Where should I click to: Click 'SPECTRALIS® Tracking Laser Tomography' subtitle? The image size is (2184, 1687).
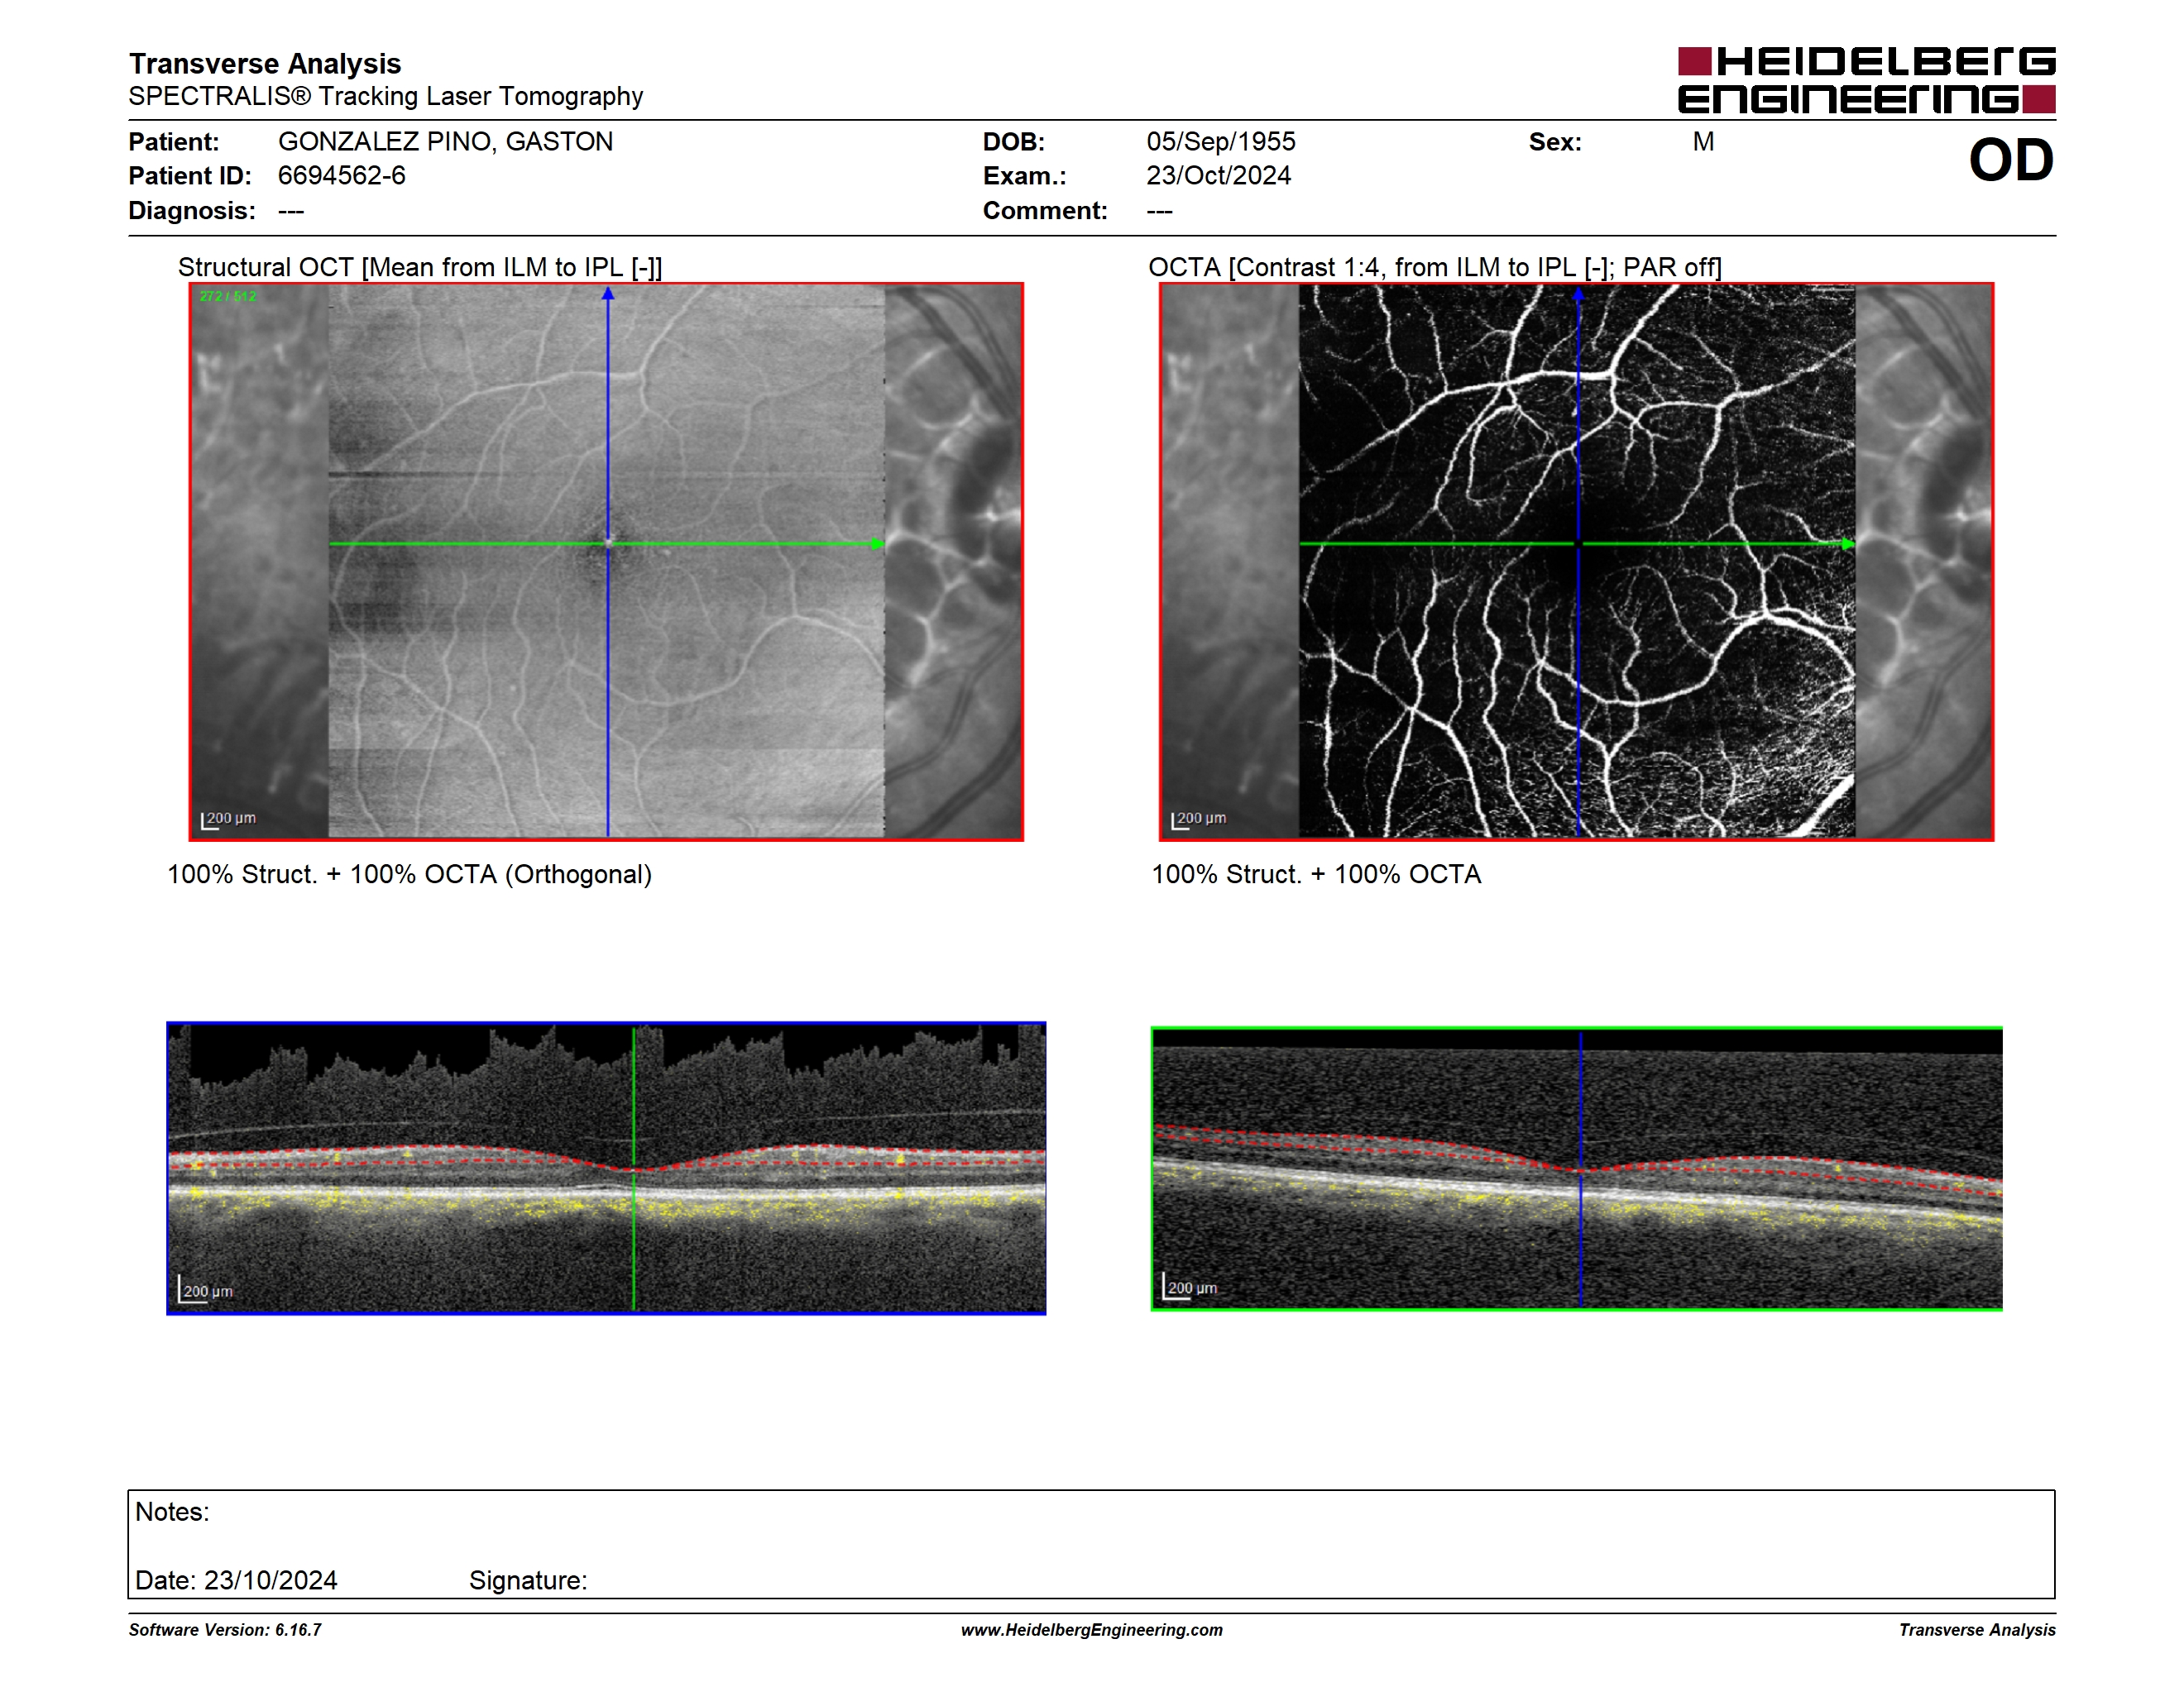(386, 96)
